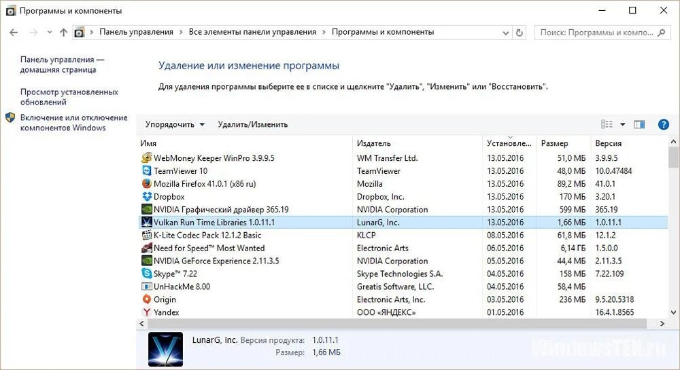Click the vertical scrollbar thumb

pyautogui.click(x=673, y=157)
